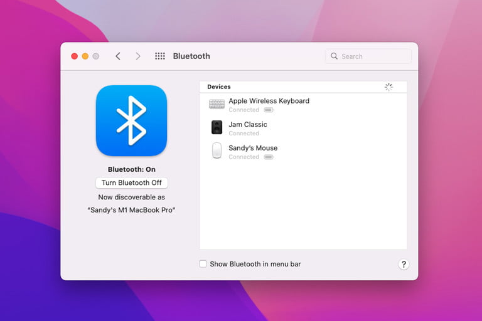482x321 pixels.
Task: Select the Apple Wireless Keyboard icon
Action: (x=217, y=104)
